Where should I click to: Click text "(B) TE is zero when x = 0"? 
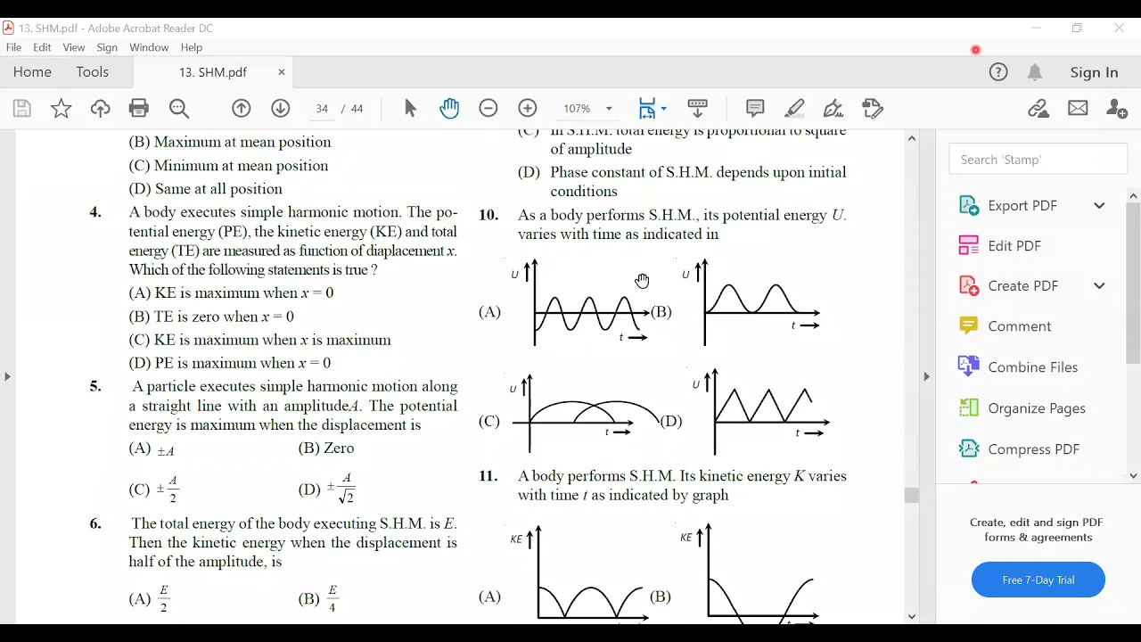pos(211,317)
